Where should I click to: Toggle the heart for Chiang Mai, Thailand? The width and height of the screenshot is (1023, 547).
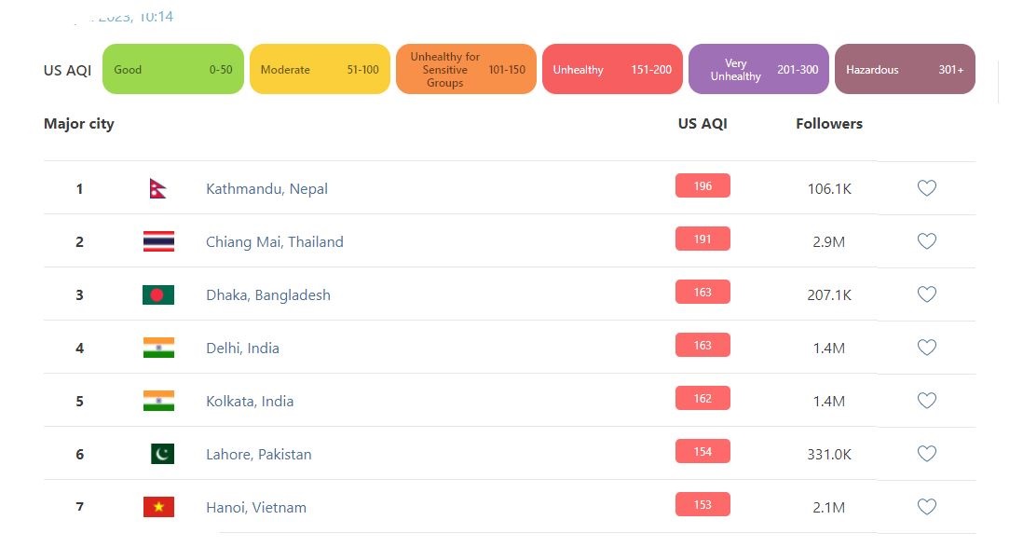pyautogui.click(x=926, y=241)
